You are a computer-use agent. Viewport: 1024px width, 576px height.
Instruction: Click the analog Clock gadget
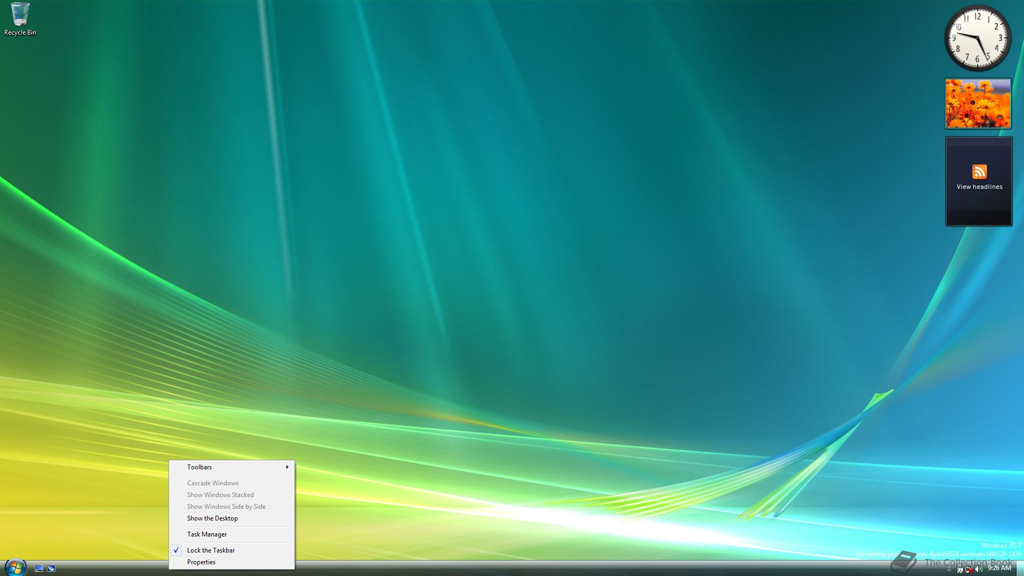tap(977, 38)
